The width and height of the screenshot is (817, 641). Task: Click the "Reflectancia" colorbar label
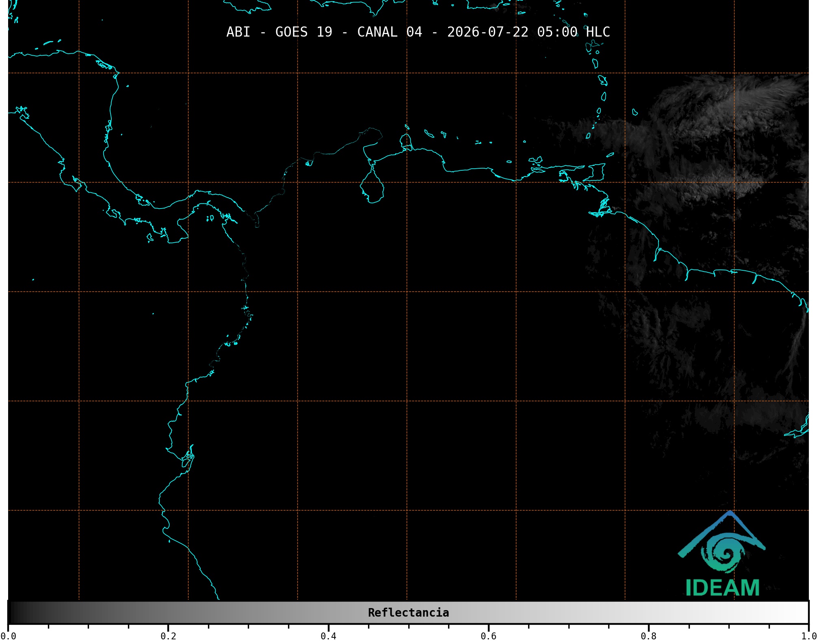pyautogui.click(x=408, y=613)
